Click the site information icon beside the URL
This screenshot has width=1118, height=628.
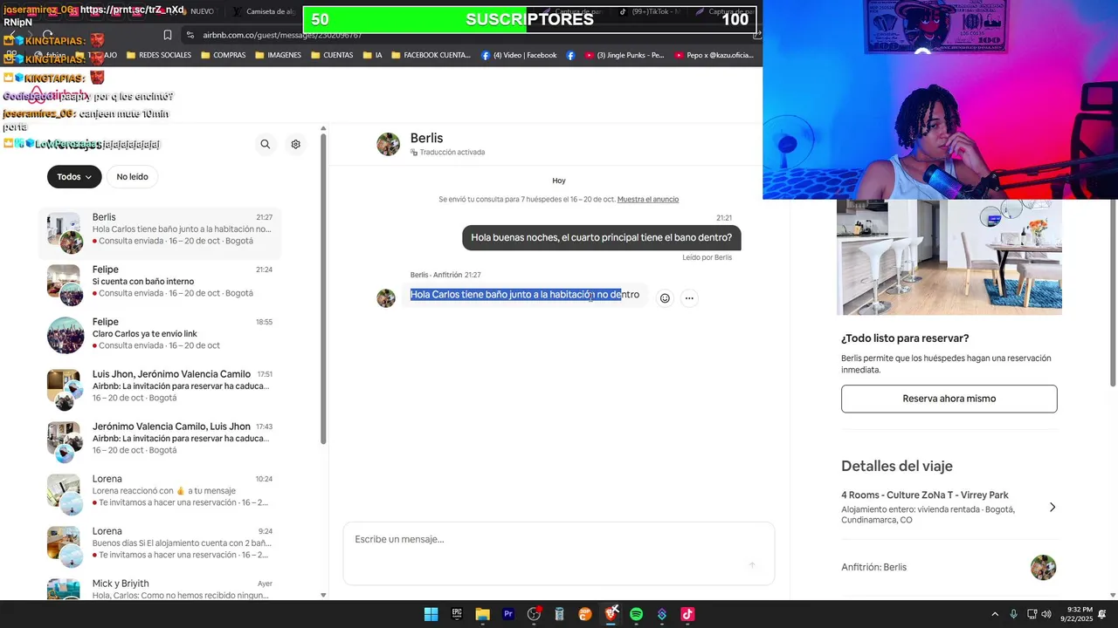pos(190,35)
